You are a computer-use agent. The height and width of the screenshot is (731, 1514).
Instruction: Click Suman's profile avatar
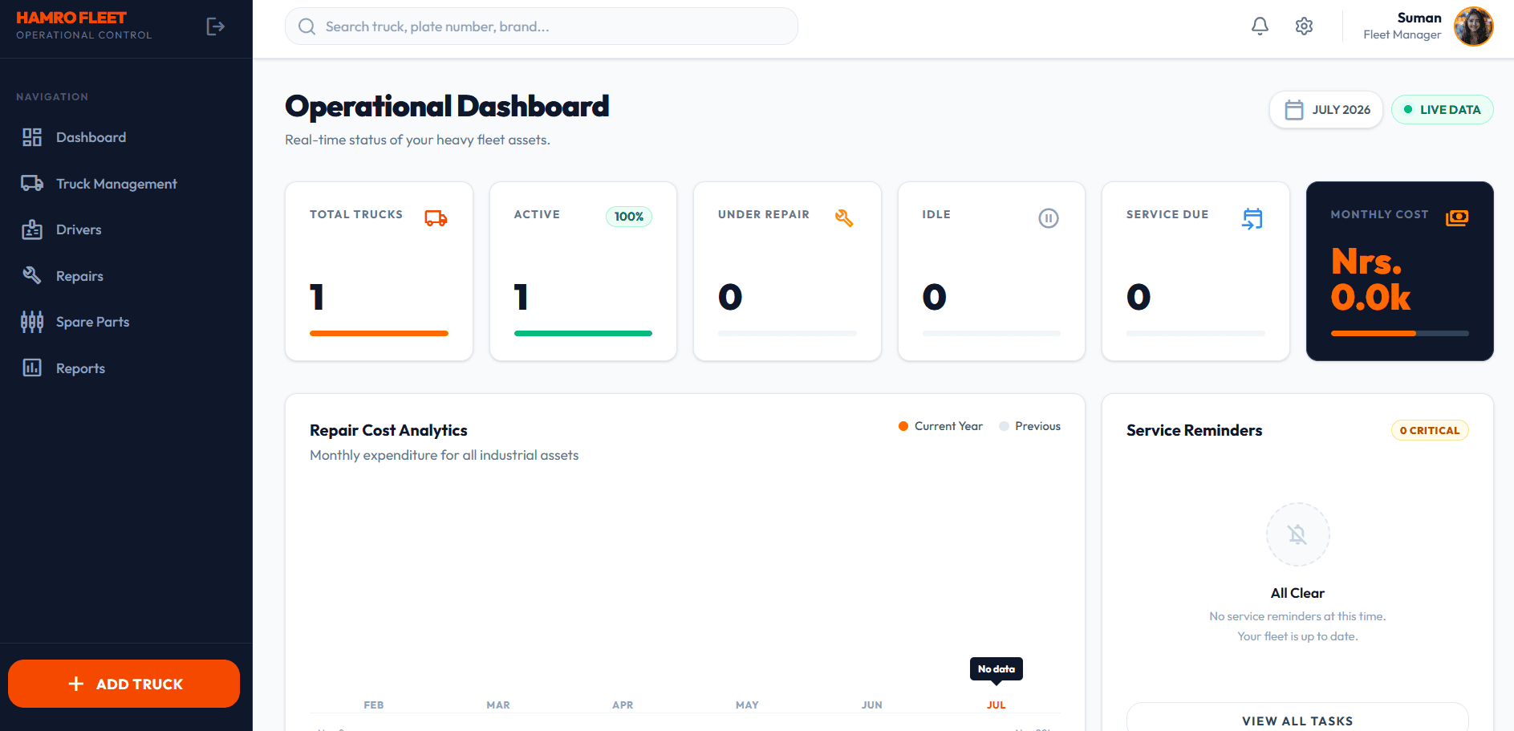point(1473,26)
